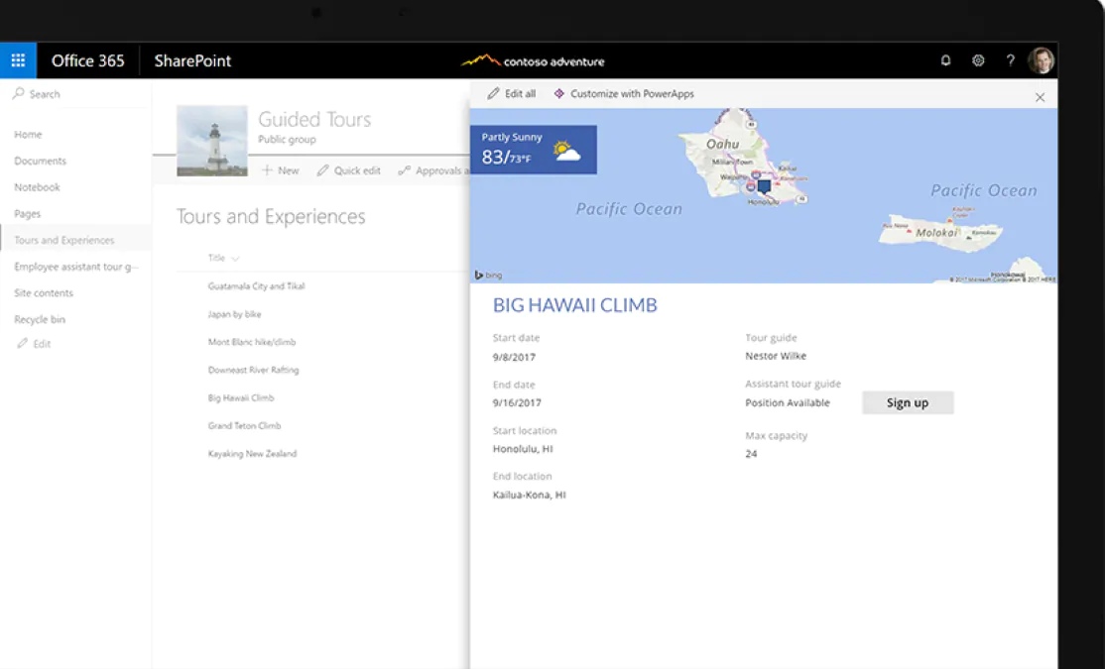Click the Partly Sunny weather tile
Image resolution: width=1105 pixels, height=669 pixels.
pos(533,150)
